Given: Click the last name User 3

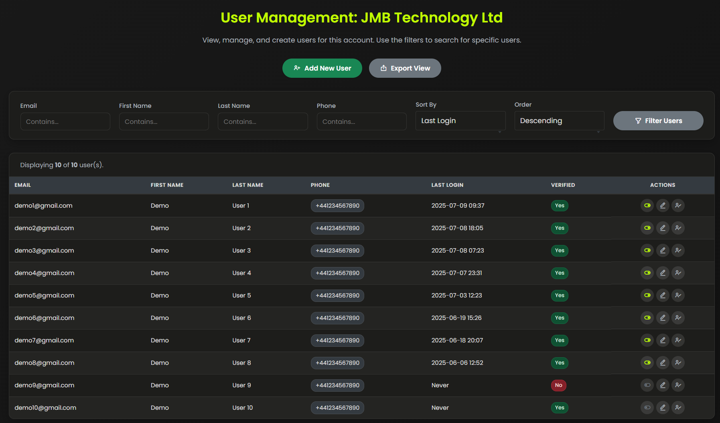Looking at the screenshot, I should [241, 251].
